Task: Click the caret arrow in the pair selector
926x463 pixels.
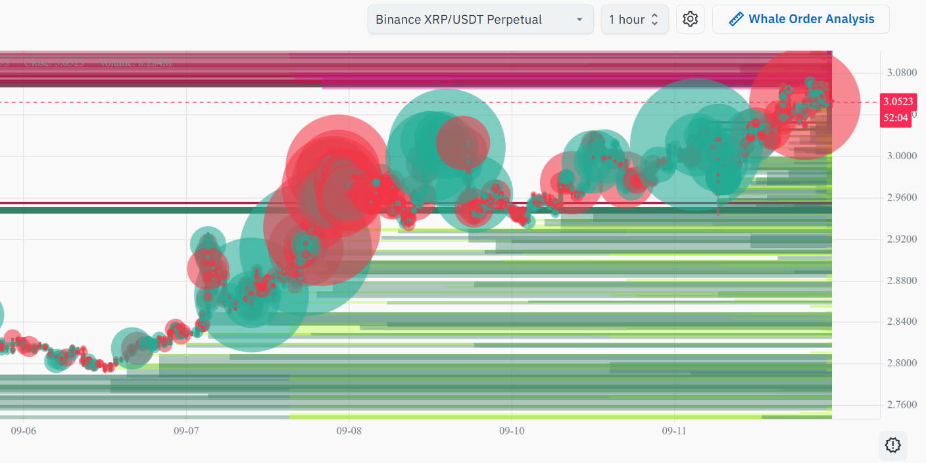Action: [579, 20]
